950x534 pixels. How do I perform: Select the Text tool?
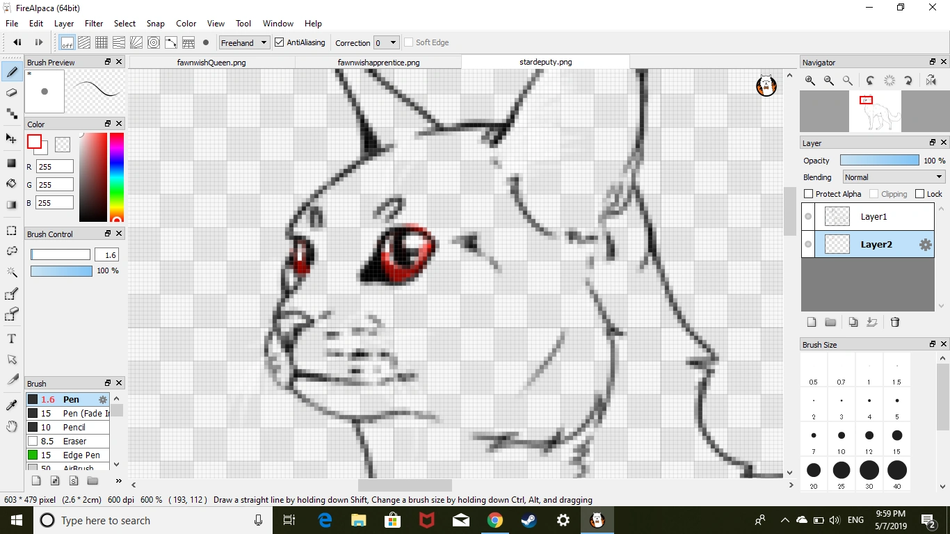point(12,339)
